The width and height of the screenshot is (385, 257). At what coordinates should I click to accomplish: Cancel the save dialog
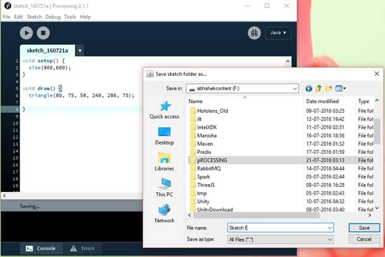point(364,239)
